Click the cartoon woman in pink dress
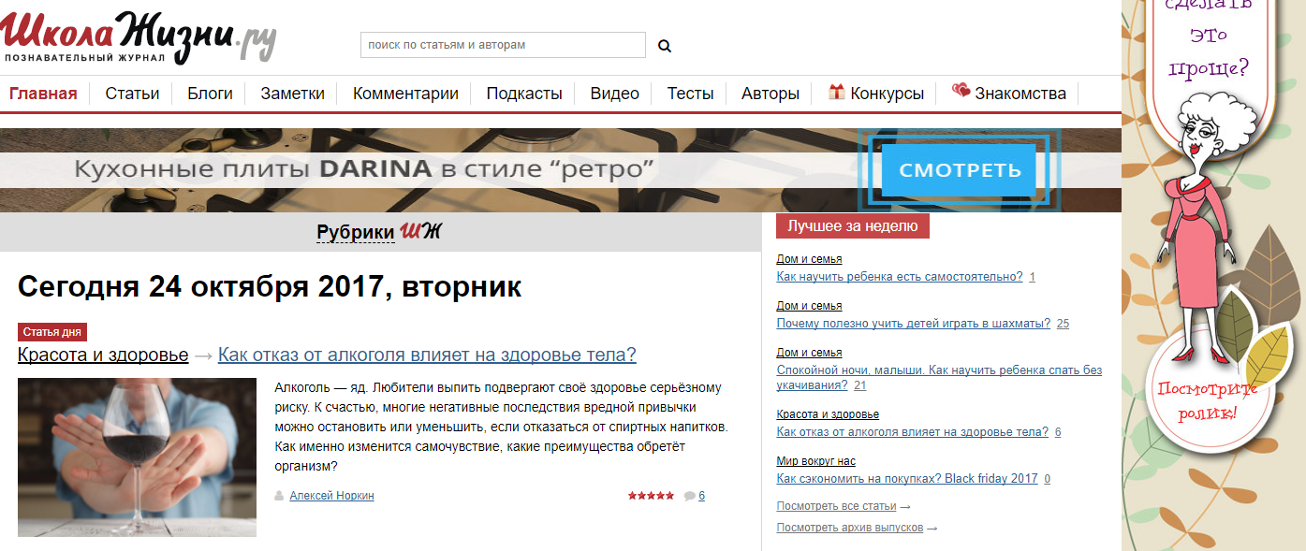Screen dimensions: 1306x551 click(1199, 225)
